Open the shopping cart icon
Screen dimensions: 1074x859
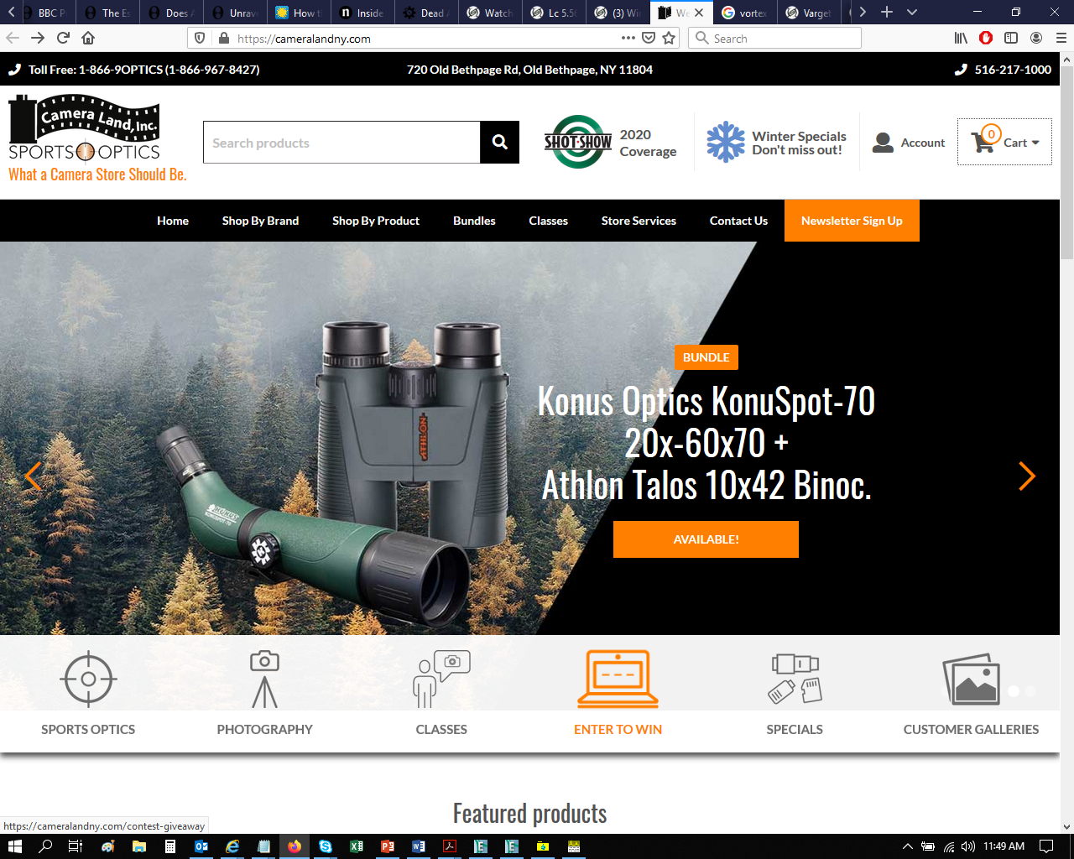[x=983, y=143]
